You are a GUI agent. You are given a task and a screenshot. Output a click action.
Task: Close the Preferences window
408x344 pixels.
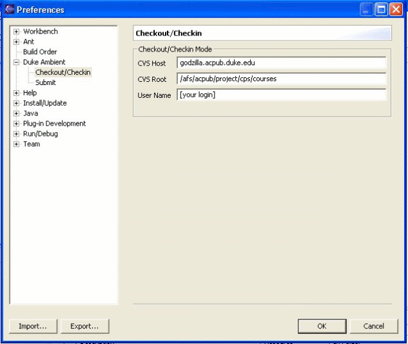[x=396, y=10]
